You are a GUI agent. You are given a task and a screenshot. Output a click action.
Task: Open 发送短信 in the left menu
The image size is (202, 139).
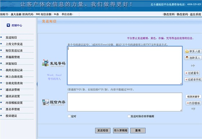point(11,37)
